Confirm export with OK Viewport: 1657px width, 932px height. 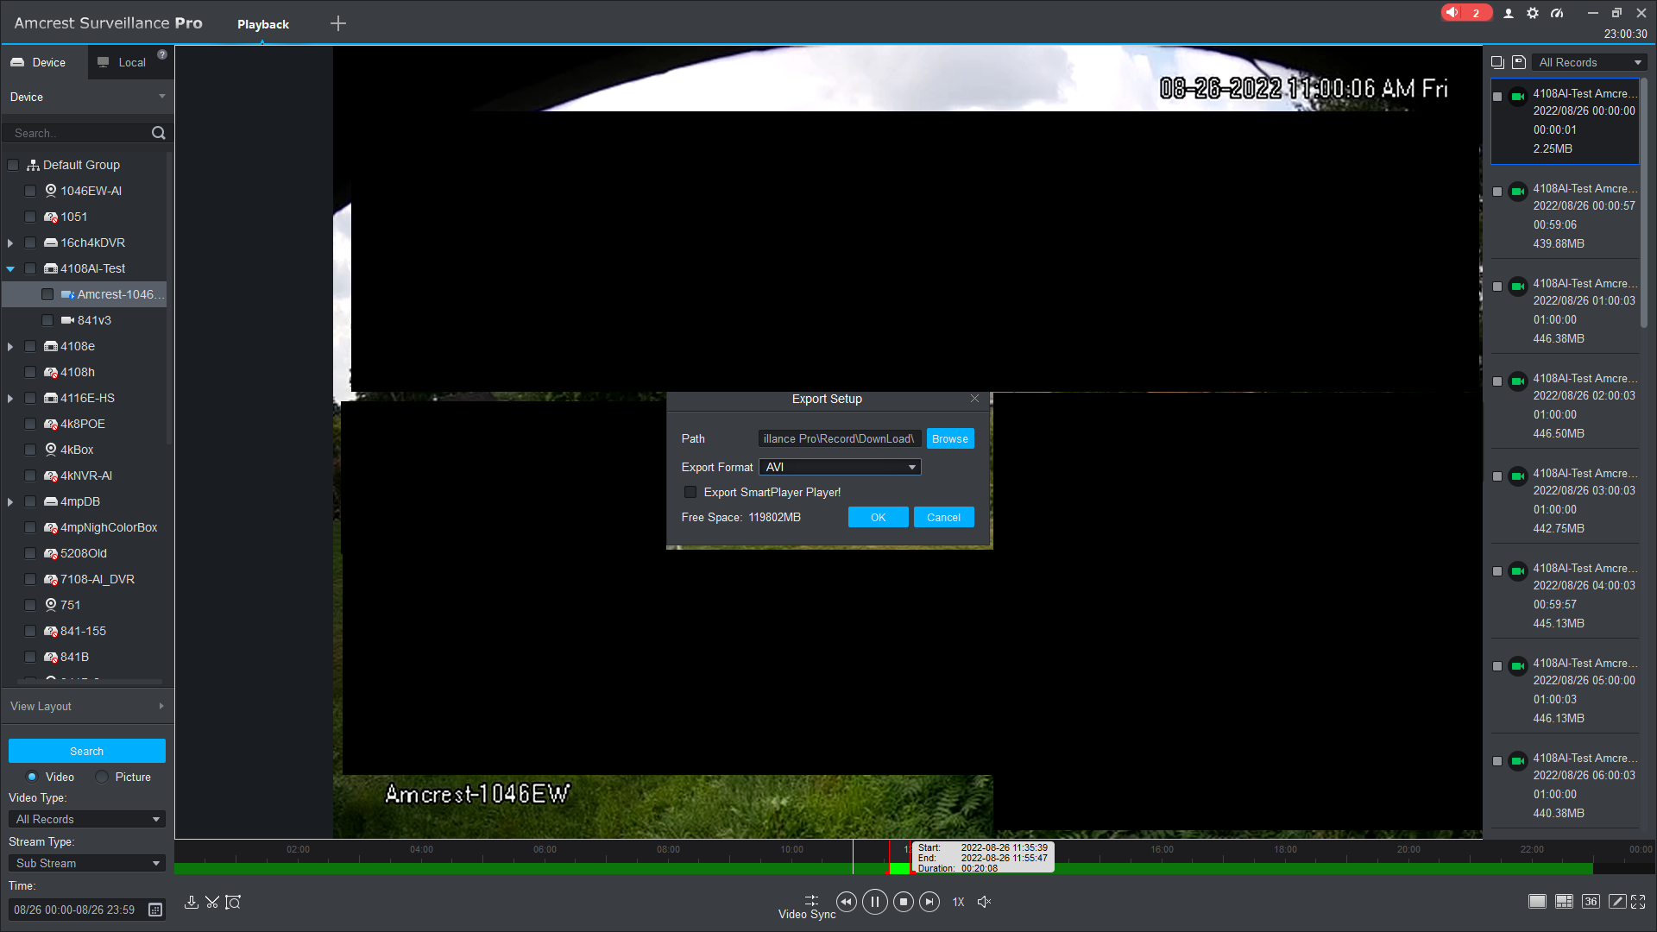[879, 517]
